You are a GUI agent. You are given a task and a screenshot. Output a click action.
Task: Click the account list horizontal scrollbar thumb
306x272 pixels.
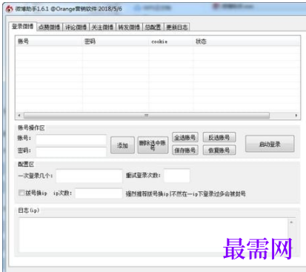point(147,116)
